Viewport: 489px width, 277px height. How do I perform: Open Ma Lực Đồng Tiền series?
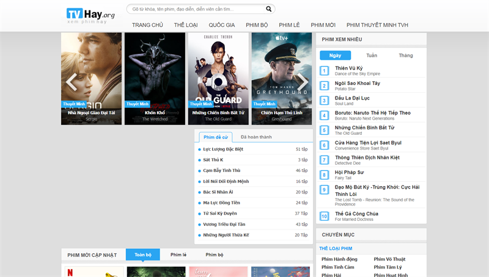(221, 203)
